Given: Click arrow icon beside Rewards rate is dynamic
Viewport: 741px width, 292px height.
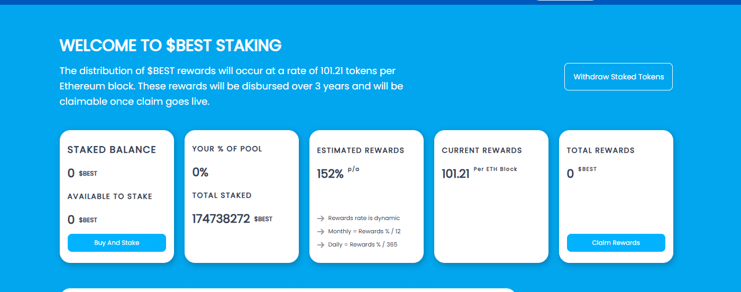Looking at the screenshot, I should point(321,218).
